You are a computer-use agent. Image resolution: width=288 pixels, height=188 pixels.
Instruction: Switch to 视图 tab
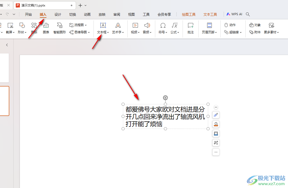tap(131, 14)
